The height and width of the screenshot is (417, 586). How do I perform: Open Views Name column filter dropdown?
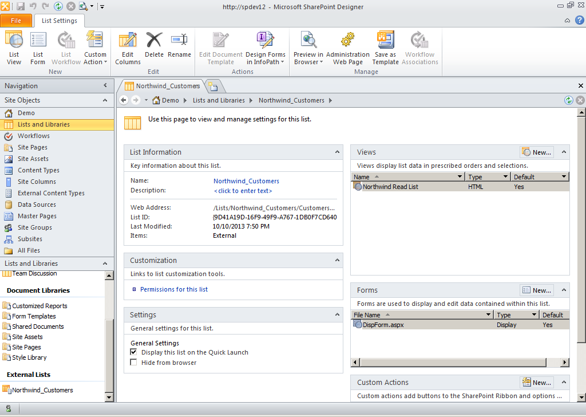(460, 176)
